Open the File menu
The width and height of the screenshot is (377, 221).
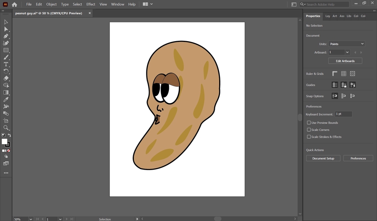point(29,4)
